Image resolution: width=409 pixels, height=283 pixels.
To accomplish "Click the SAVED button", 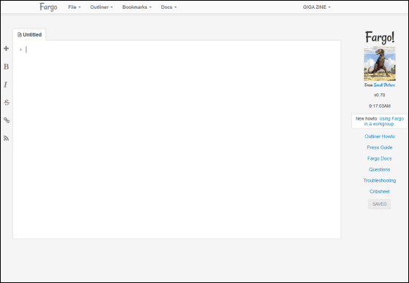I will tap(380, 204).
